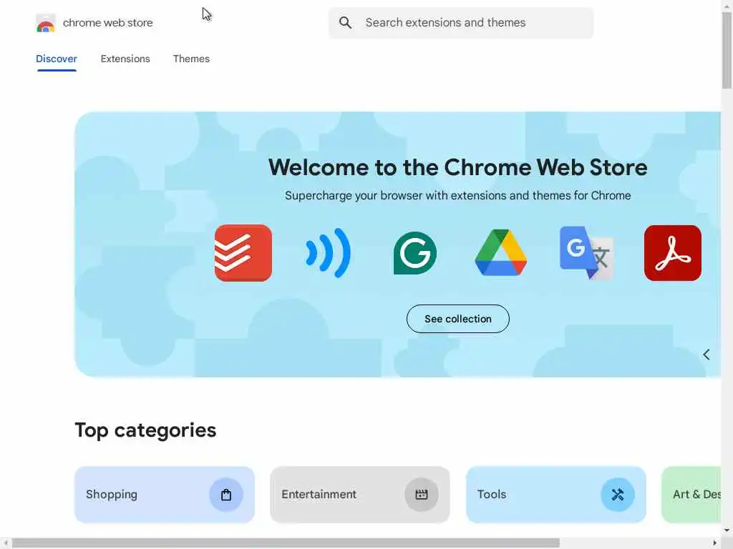Open the Adobe Acrobat extension icon
This screenshot has width=733, height=549.
[x=673, y=253]
